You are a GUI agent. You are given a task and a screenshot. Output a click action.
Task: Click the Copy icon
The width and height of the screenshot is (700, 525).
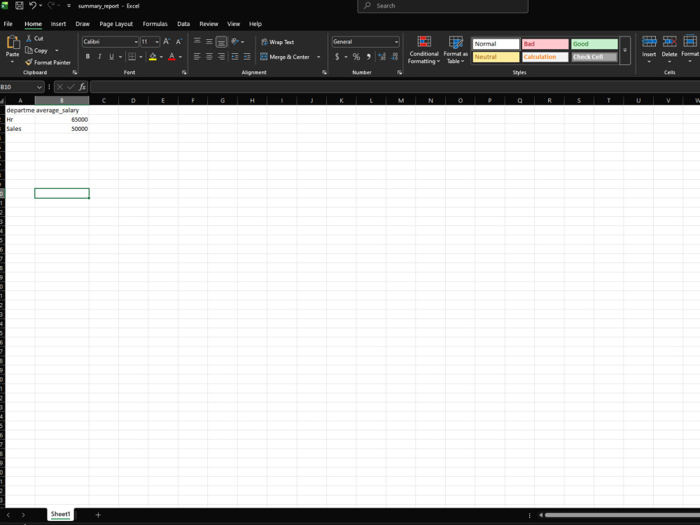[29, 50]
